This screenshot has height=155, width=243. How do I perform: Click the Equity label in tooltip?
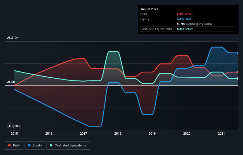(145, 19)
